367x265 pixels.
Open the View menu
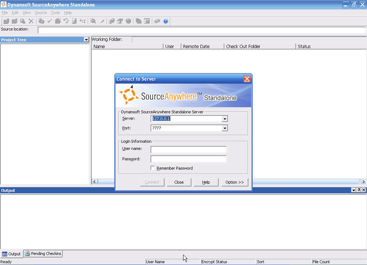(27, 13)
